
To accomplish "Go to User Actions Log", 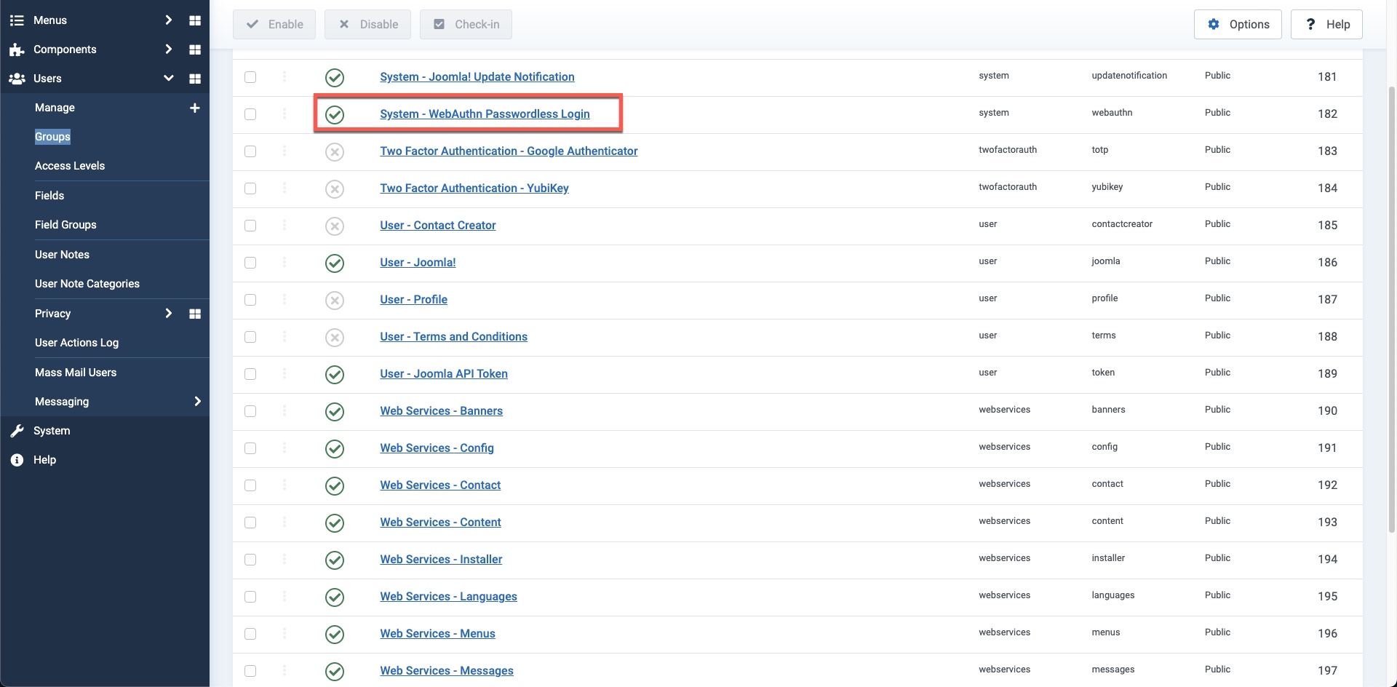I will click(x=76, y=343).
